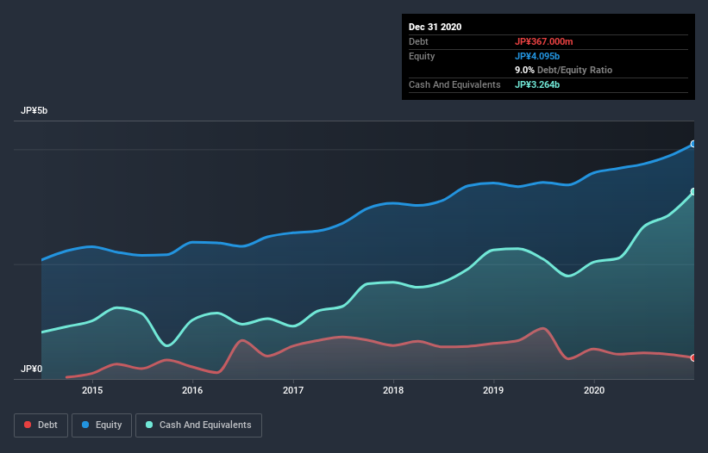
Task: Click the JP¥3.264b cash value
Action: point(537,84)
